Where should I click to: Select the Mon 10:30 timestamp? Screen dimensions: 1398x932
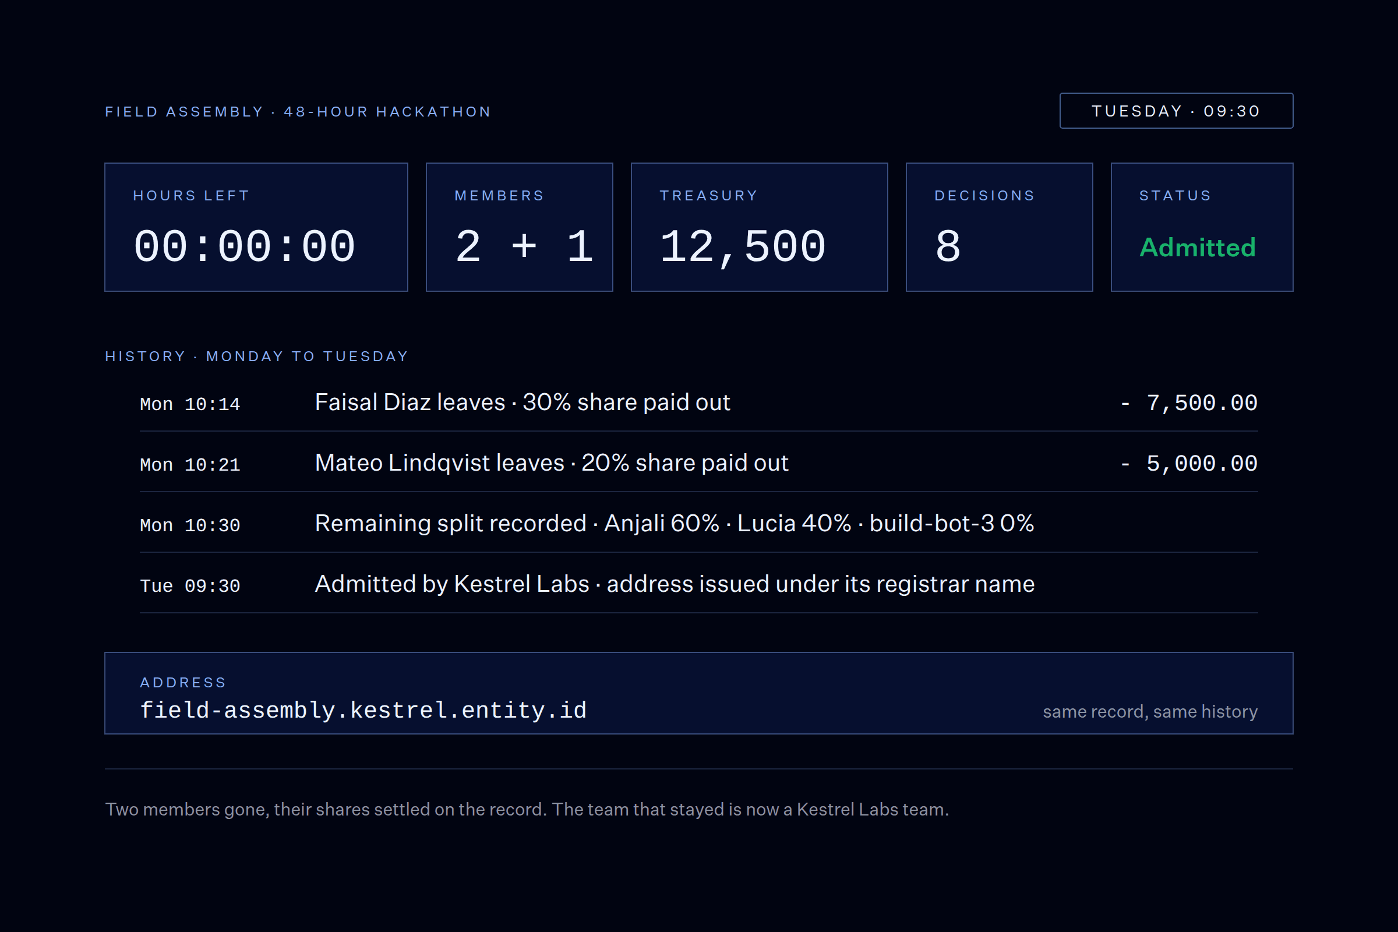tap(190, 525)
